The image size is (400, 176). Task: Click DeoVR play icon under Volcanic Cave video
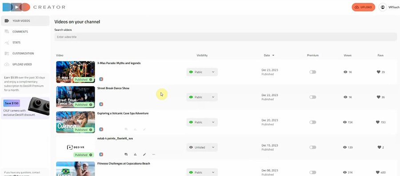pyautogui.click(x=101, y=129)
